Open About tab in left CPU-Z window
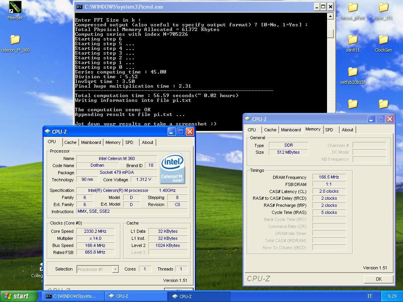403x302 pixels. [x=148, y=142]
